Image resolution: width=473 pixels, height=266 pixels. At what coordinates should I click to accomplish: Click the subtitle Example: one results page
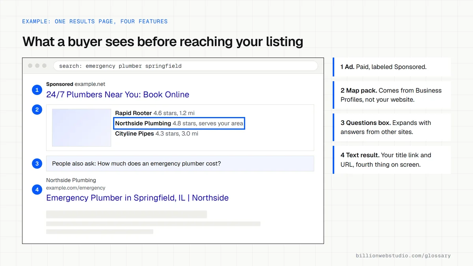coord(95,21)
